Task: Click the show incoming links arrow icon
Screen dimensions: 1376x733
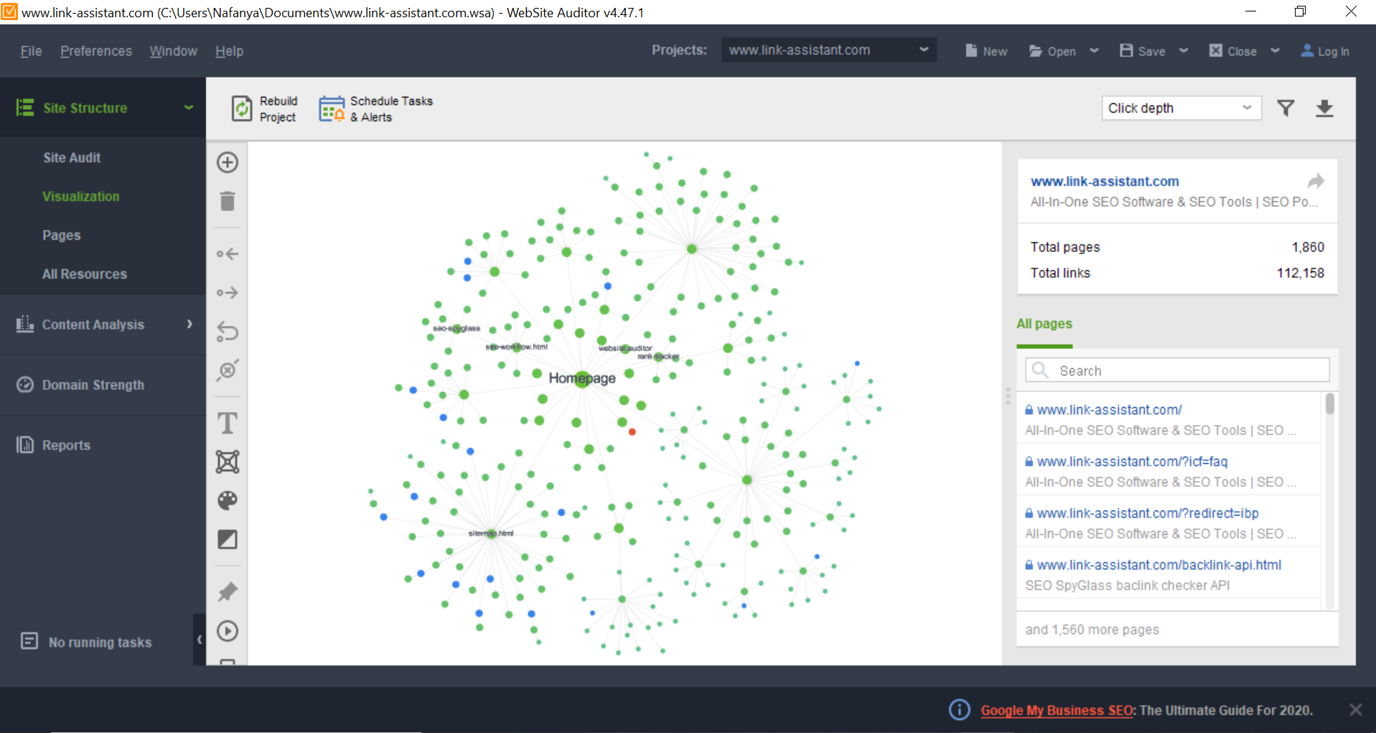Action: (x=228, y=254)
